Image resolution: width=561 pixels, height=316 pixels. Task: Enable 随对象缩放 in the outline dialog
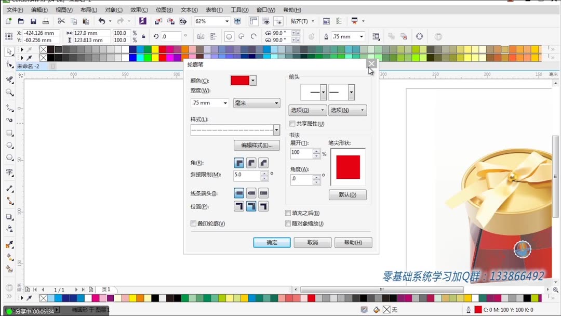coord(288,223)
